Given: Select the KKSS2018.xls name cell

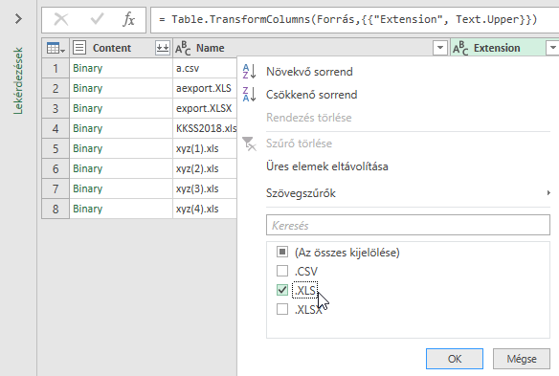Looking at the screenshot, I should tap(205, 128).
